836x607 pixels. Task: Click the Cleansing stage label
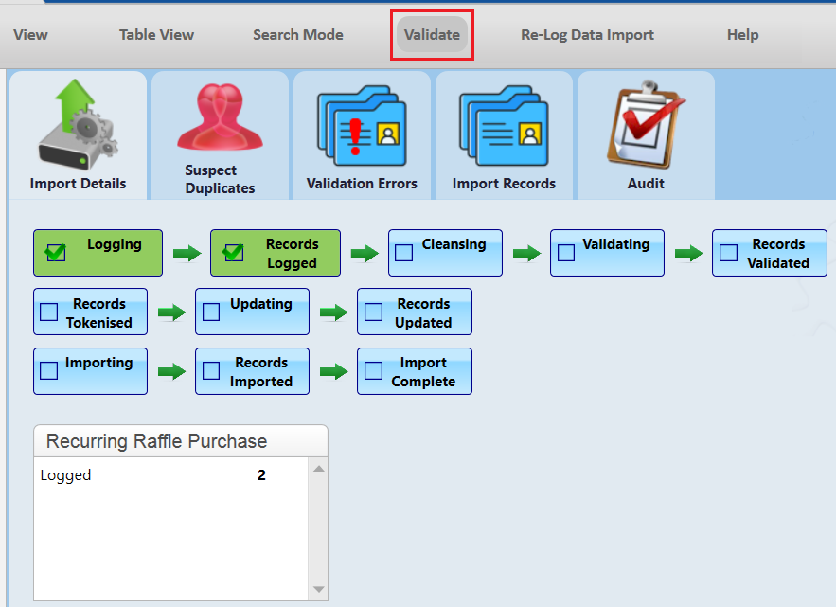pos(454,244)
